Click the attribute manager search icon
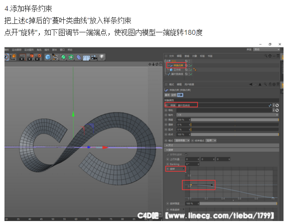Viewport: 287px width, 224px height. click(x=266, y=84)
